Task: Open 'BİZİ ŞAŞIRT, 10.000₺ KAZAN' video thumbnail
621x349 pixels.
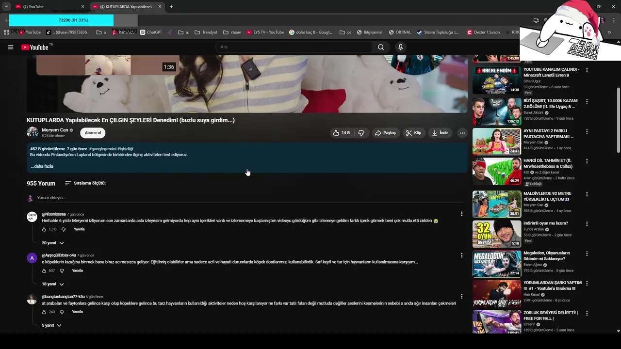Action: click(x=497, y=111)
